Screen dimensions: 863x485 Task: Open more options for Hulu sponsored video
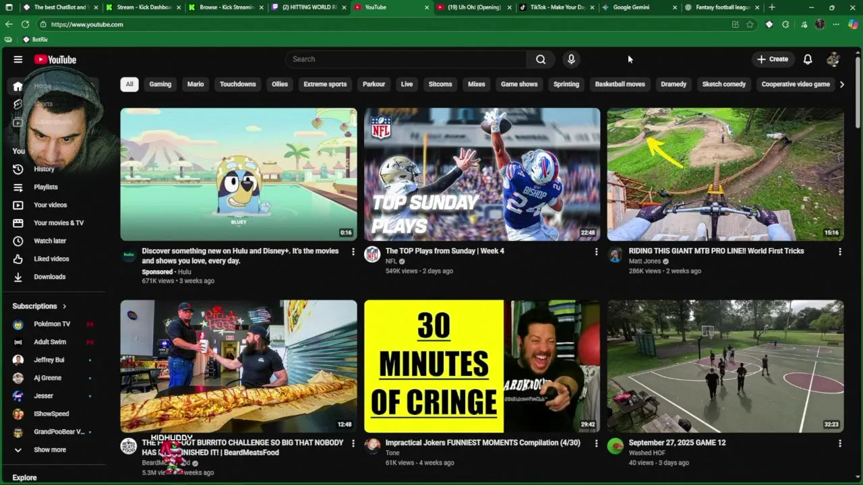[x=353, y=252]
